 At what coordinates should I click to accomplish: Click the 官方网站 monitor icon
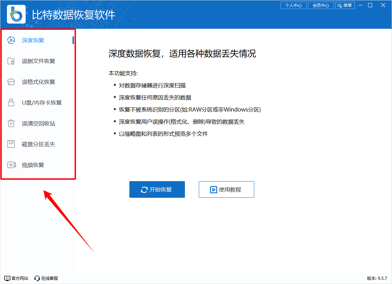point(7,278)
